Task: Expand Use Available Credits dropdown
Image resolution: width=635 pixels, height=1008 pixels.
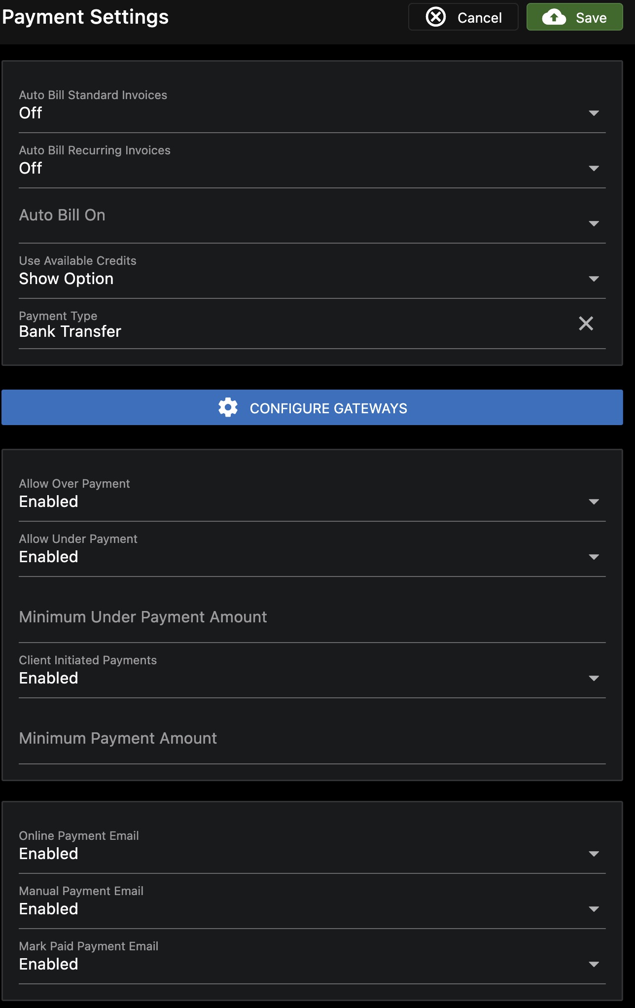Action: [x=312, y=271]
